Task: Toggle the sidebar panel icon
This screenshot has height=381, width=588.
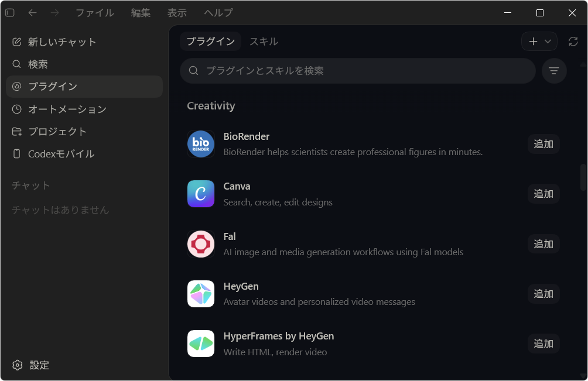Action: pos(10,13)
